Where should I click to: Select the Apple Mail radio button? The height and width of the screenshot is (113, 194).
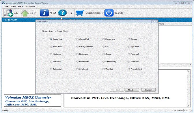point(51,39)
